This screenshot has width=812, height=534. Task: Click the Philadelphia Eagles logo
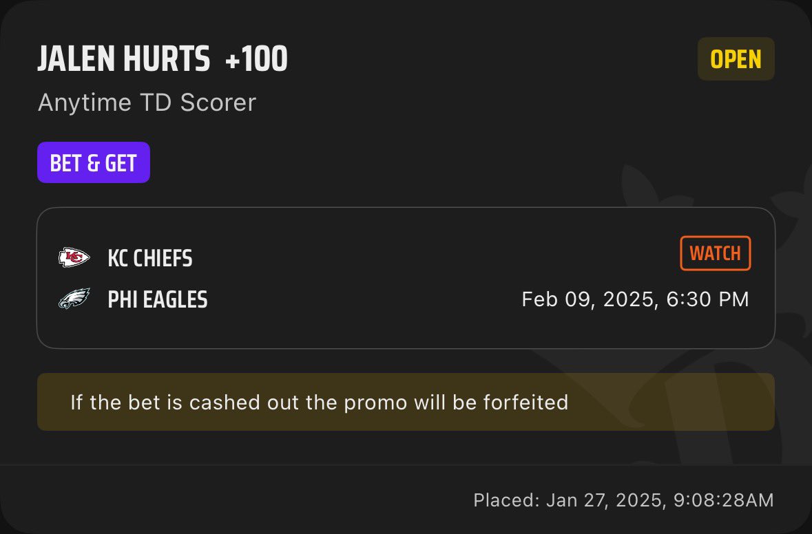pyautogui.click(x=74, y=299)
